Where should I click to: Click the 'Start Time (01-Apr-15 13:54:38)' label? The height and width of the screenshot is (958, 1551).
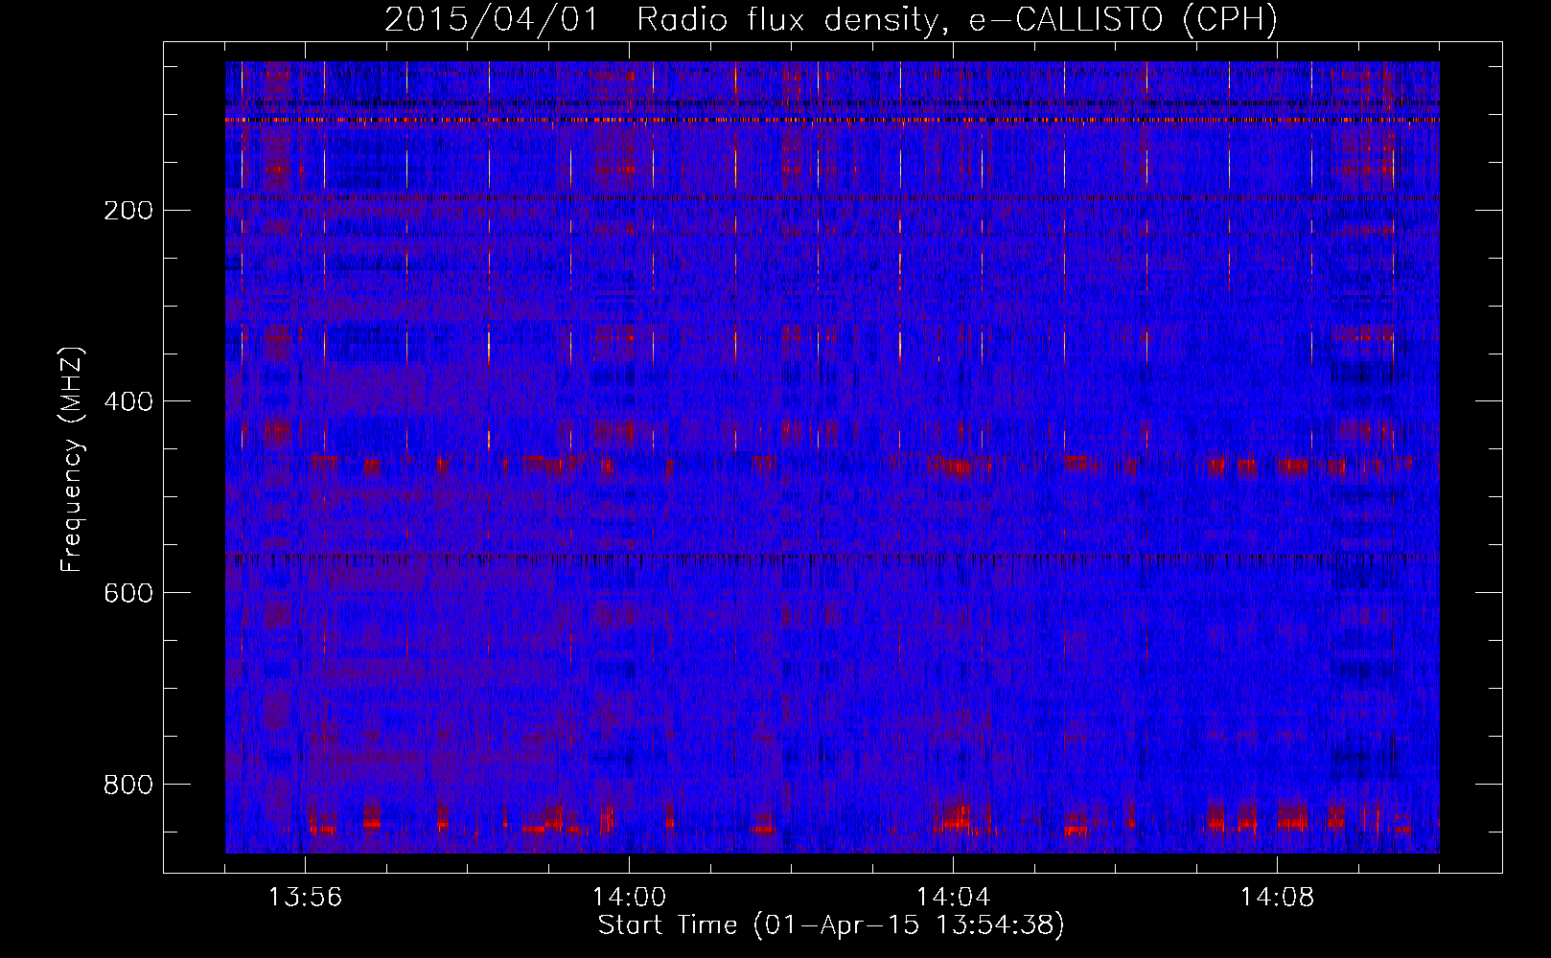click(x=831, y=925)
